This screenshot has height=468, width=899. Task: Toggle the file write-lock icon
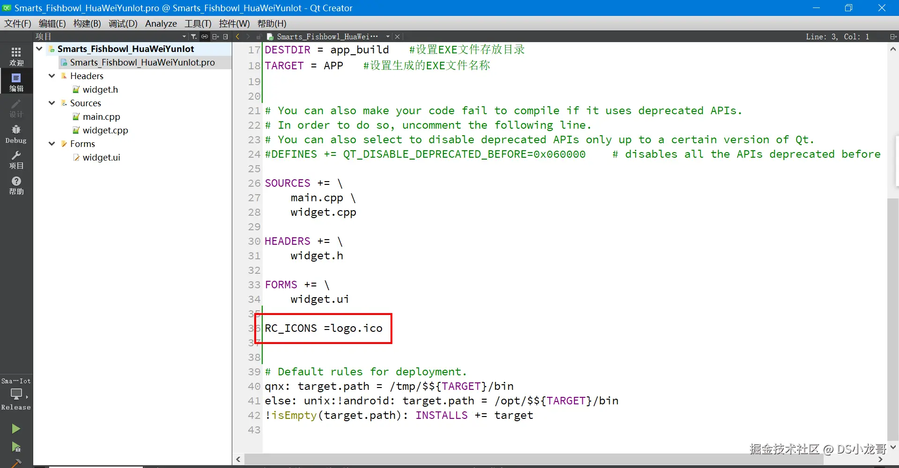point(258,37)
